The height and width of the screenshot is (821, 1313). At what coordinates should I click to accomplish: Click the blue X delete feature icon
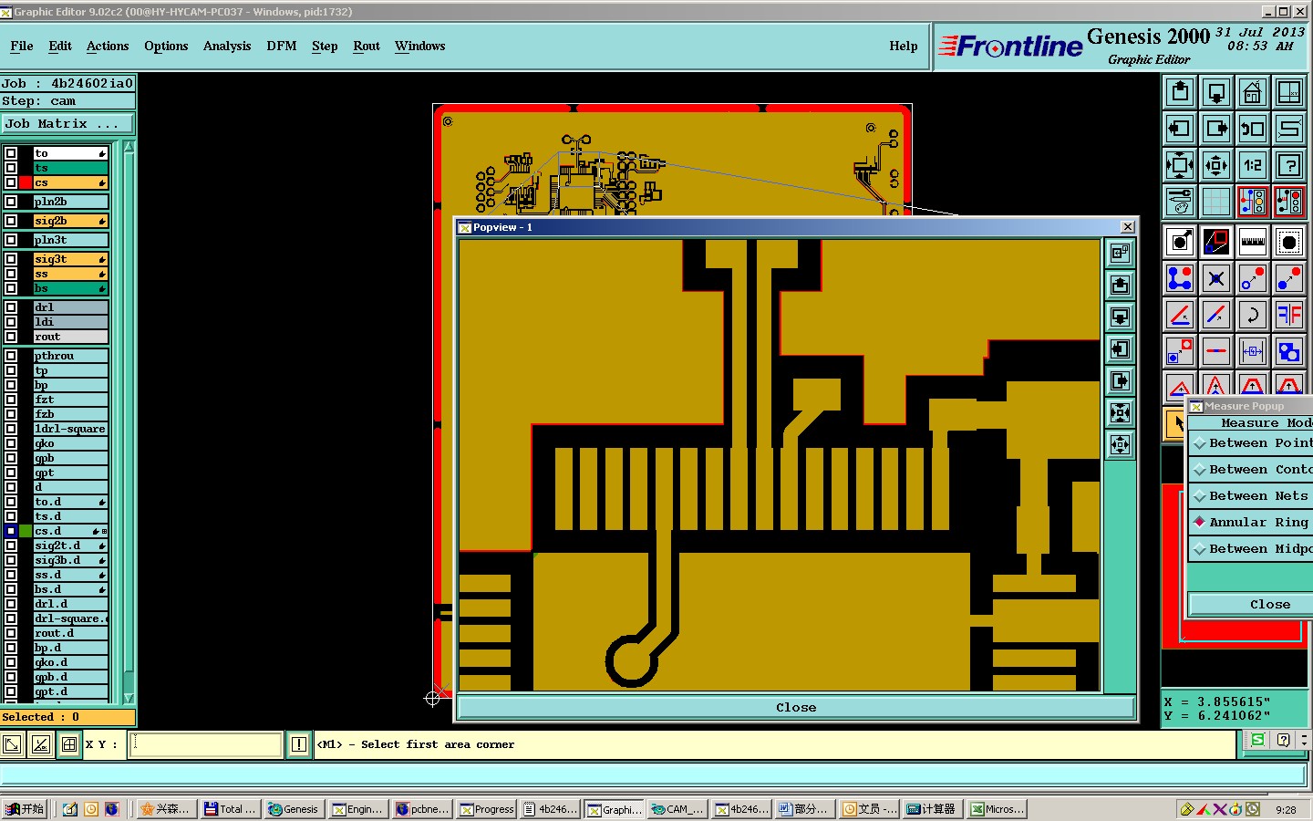1216,278
